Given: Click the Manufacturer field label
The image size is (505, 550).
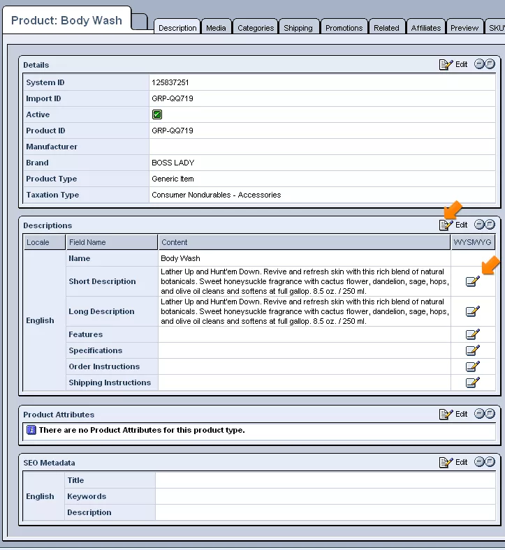Looking at the screenshot, I should pyautogui.click(x=52, y=147).
